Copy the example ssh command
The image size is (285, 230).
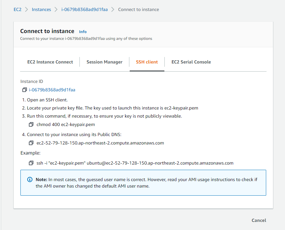pyautogui.click(x=31, y=163)
